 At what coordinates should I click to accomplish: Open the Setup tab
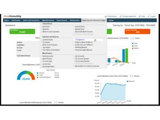coord(111,20)
